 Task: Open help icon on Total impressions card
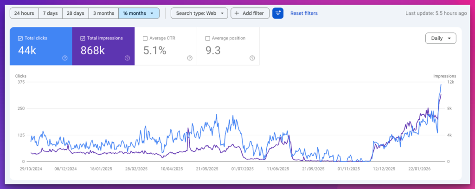tap(127, 58)
